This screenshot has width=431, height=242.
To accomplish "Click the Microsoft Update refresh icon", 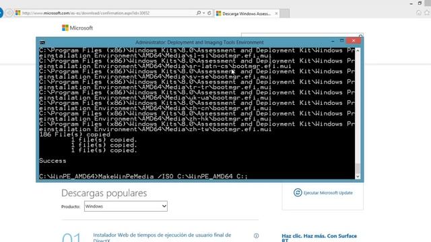I will (x=298, y=193).
